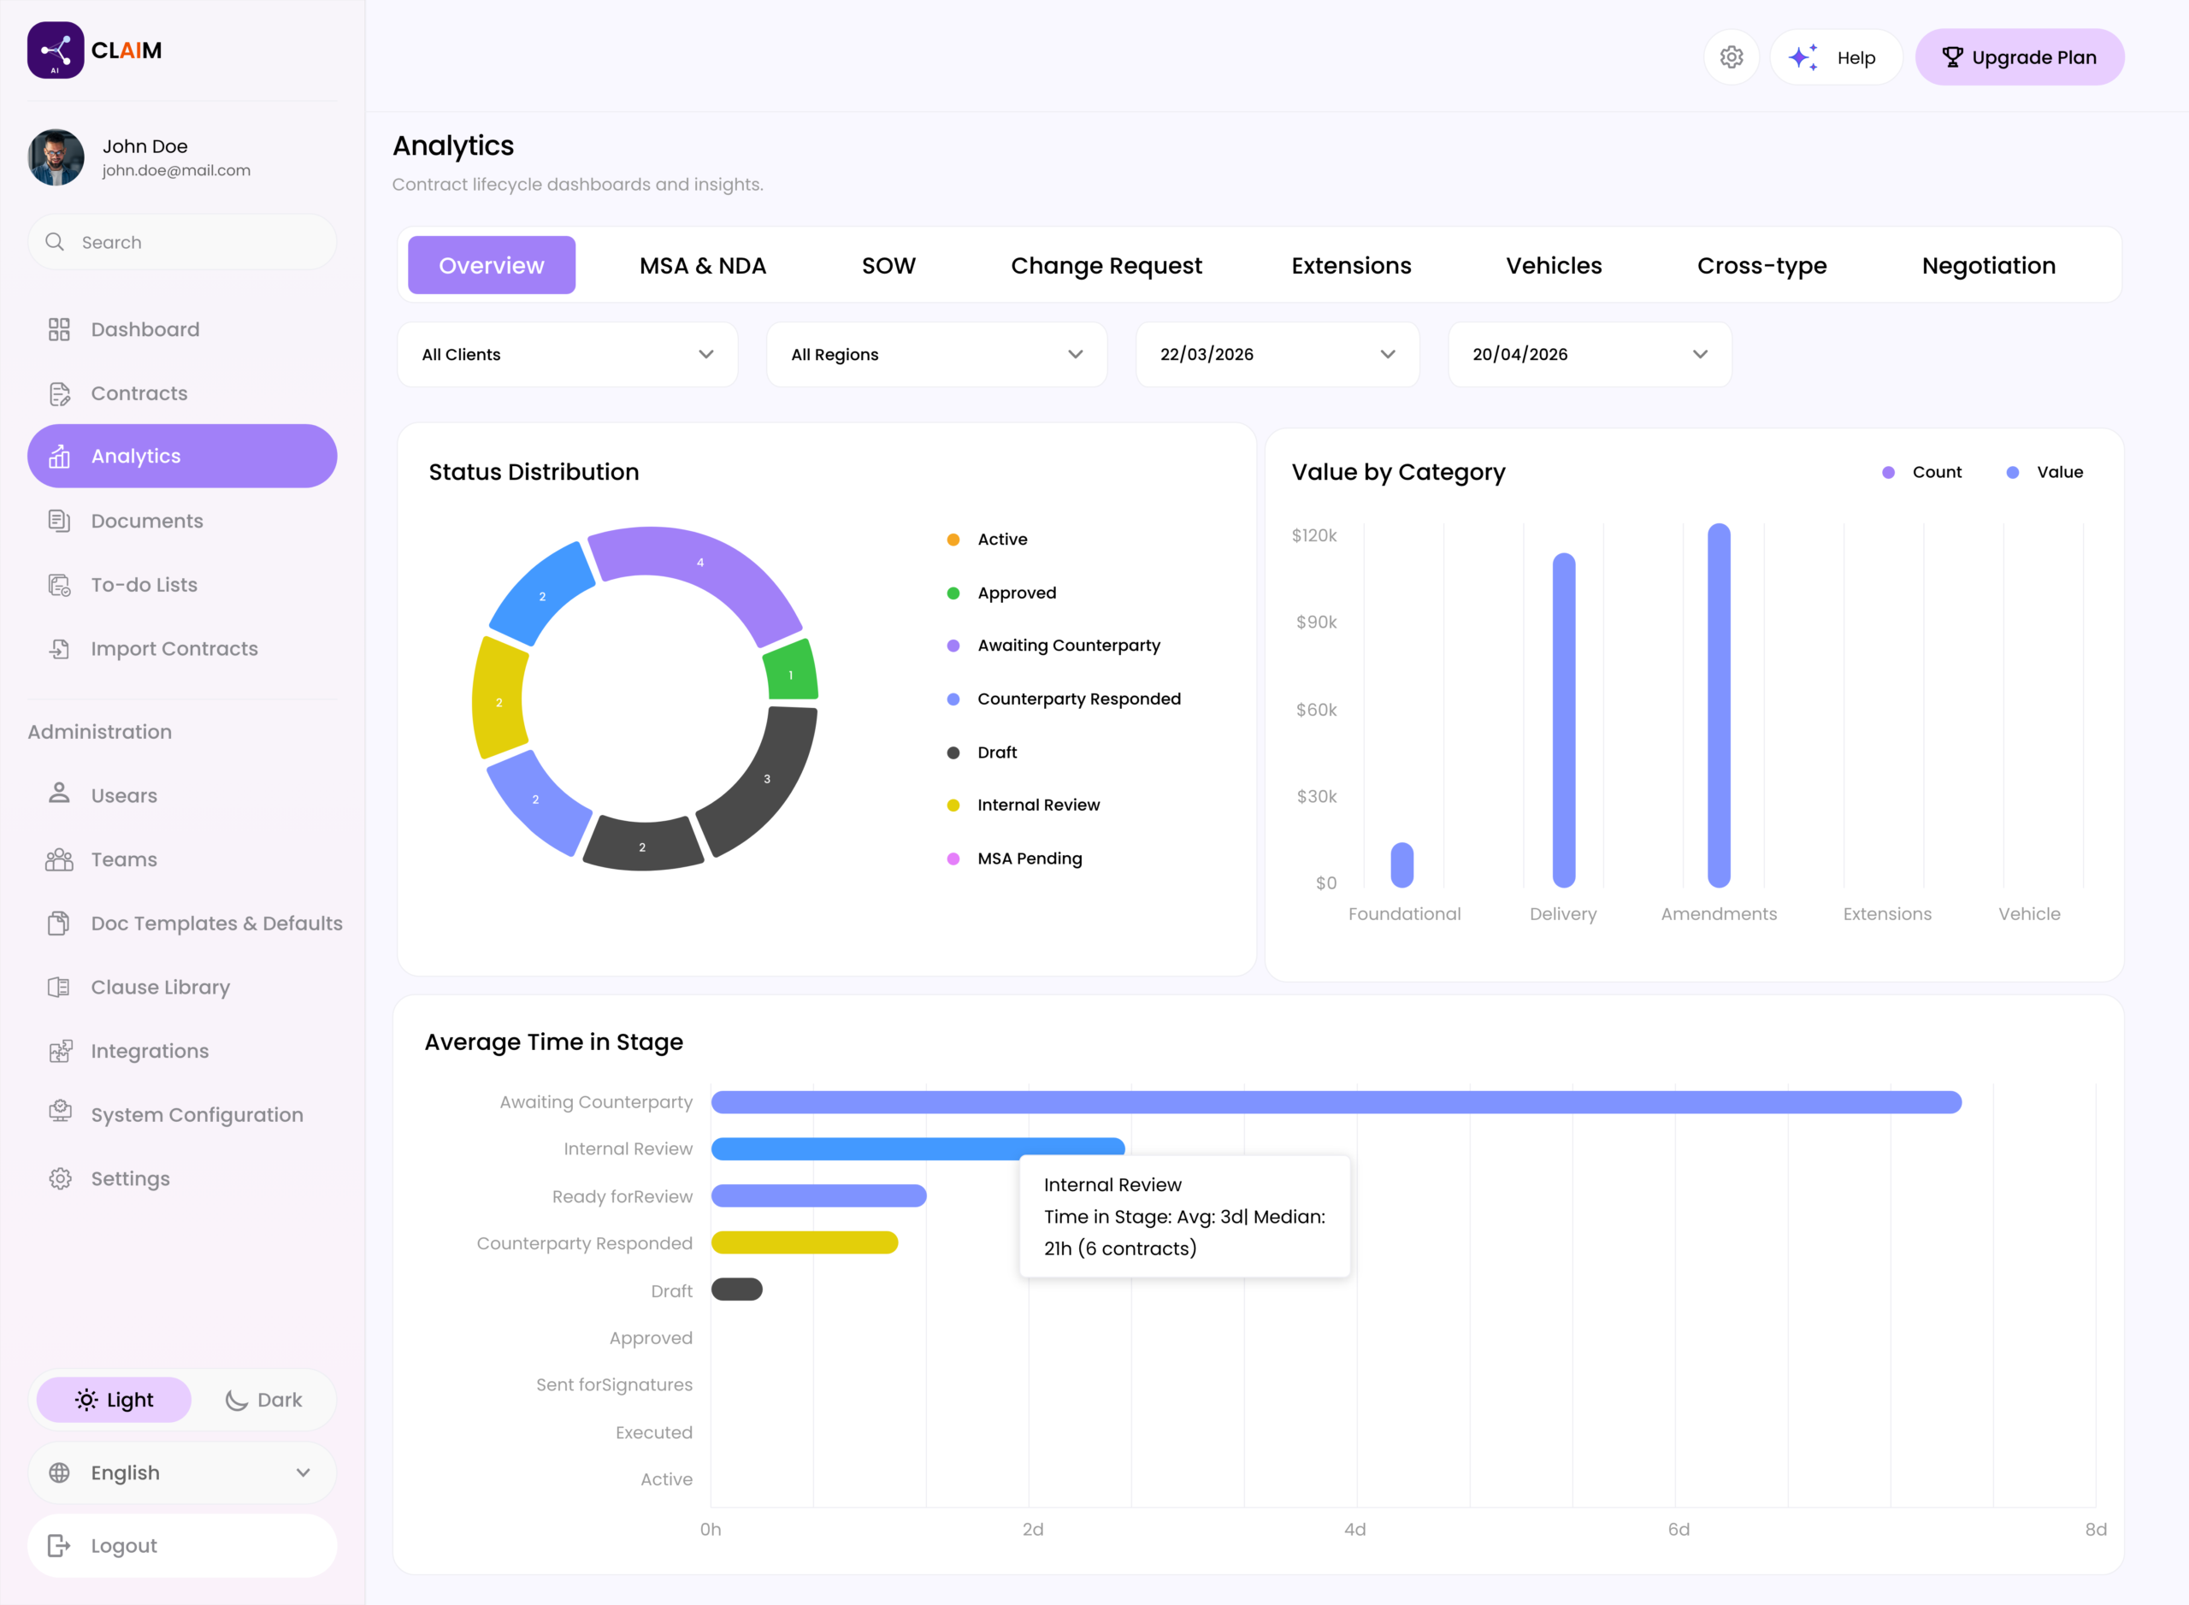2189x1605 pixels.
Task: Click the search magnifier icon
Action: [x=56, y=242]
